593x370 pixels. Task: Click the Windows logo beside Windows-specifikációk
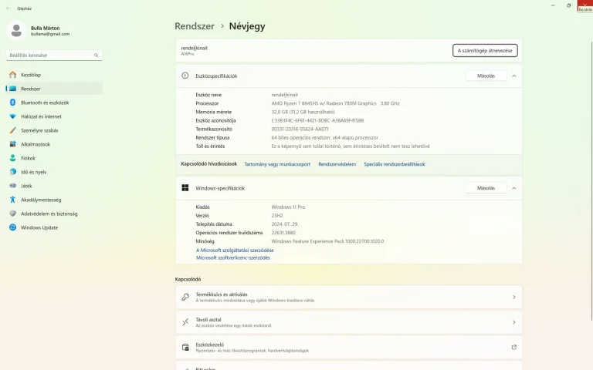point(185,188)
